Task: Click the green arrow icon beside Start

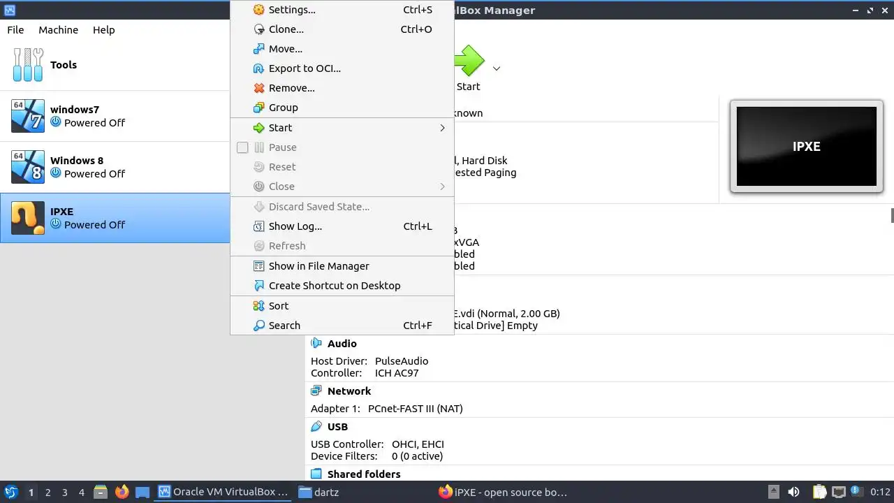Action: click(258, 128)
